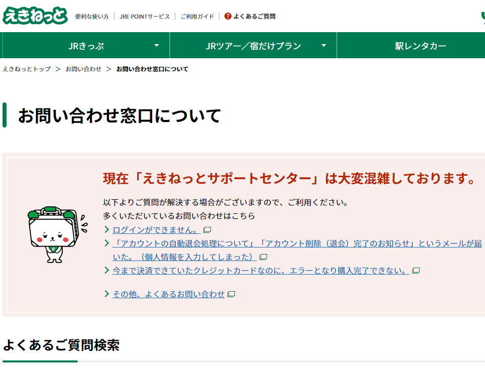Click chevron beside その他、よくあるお問い合わせ

point(107,294)
